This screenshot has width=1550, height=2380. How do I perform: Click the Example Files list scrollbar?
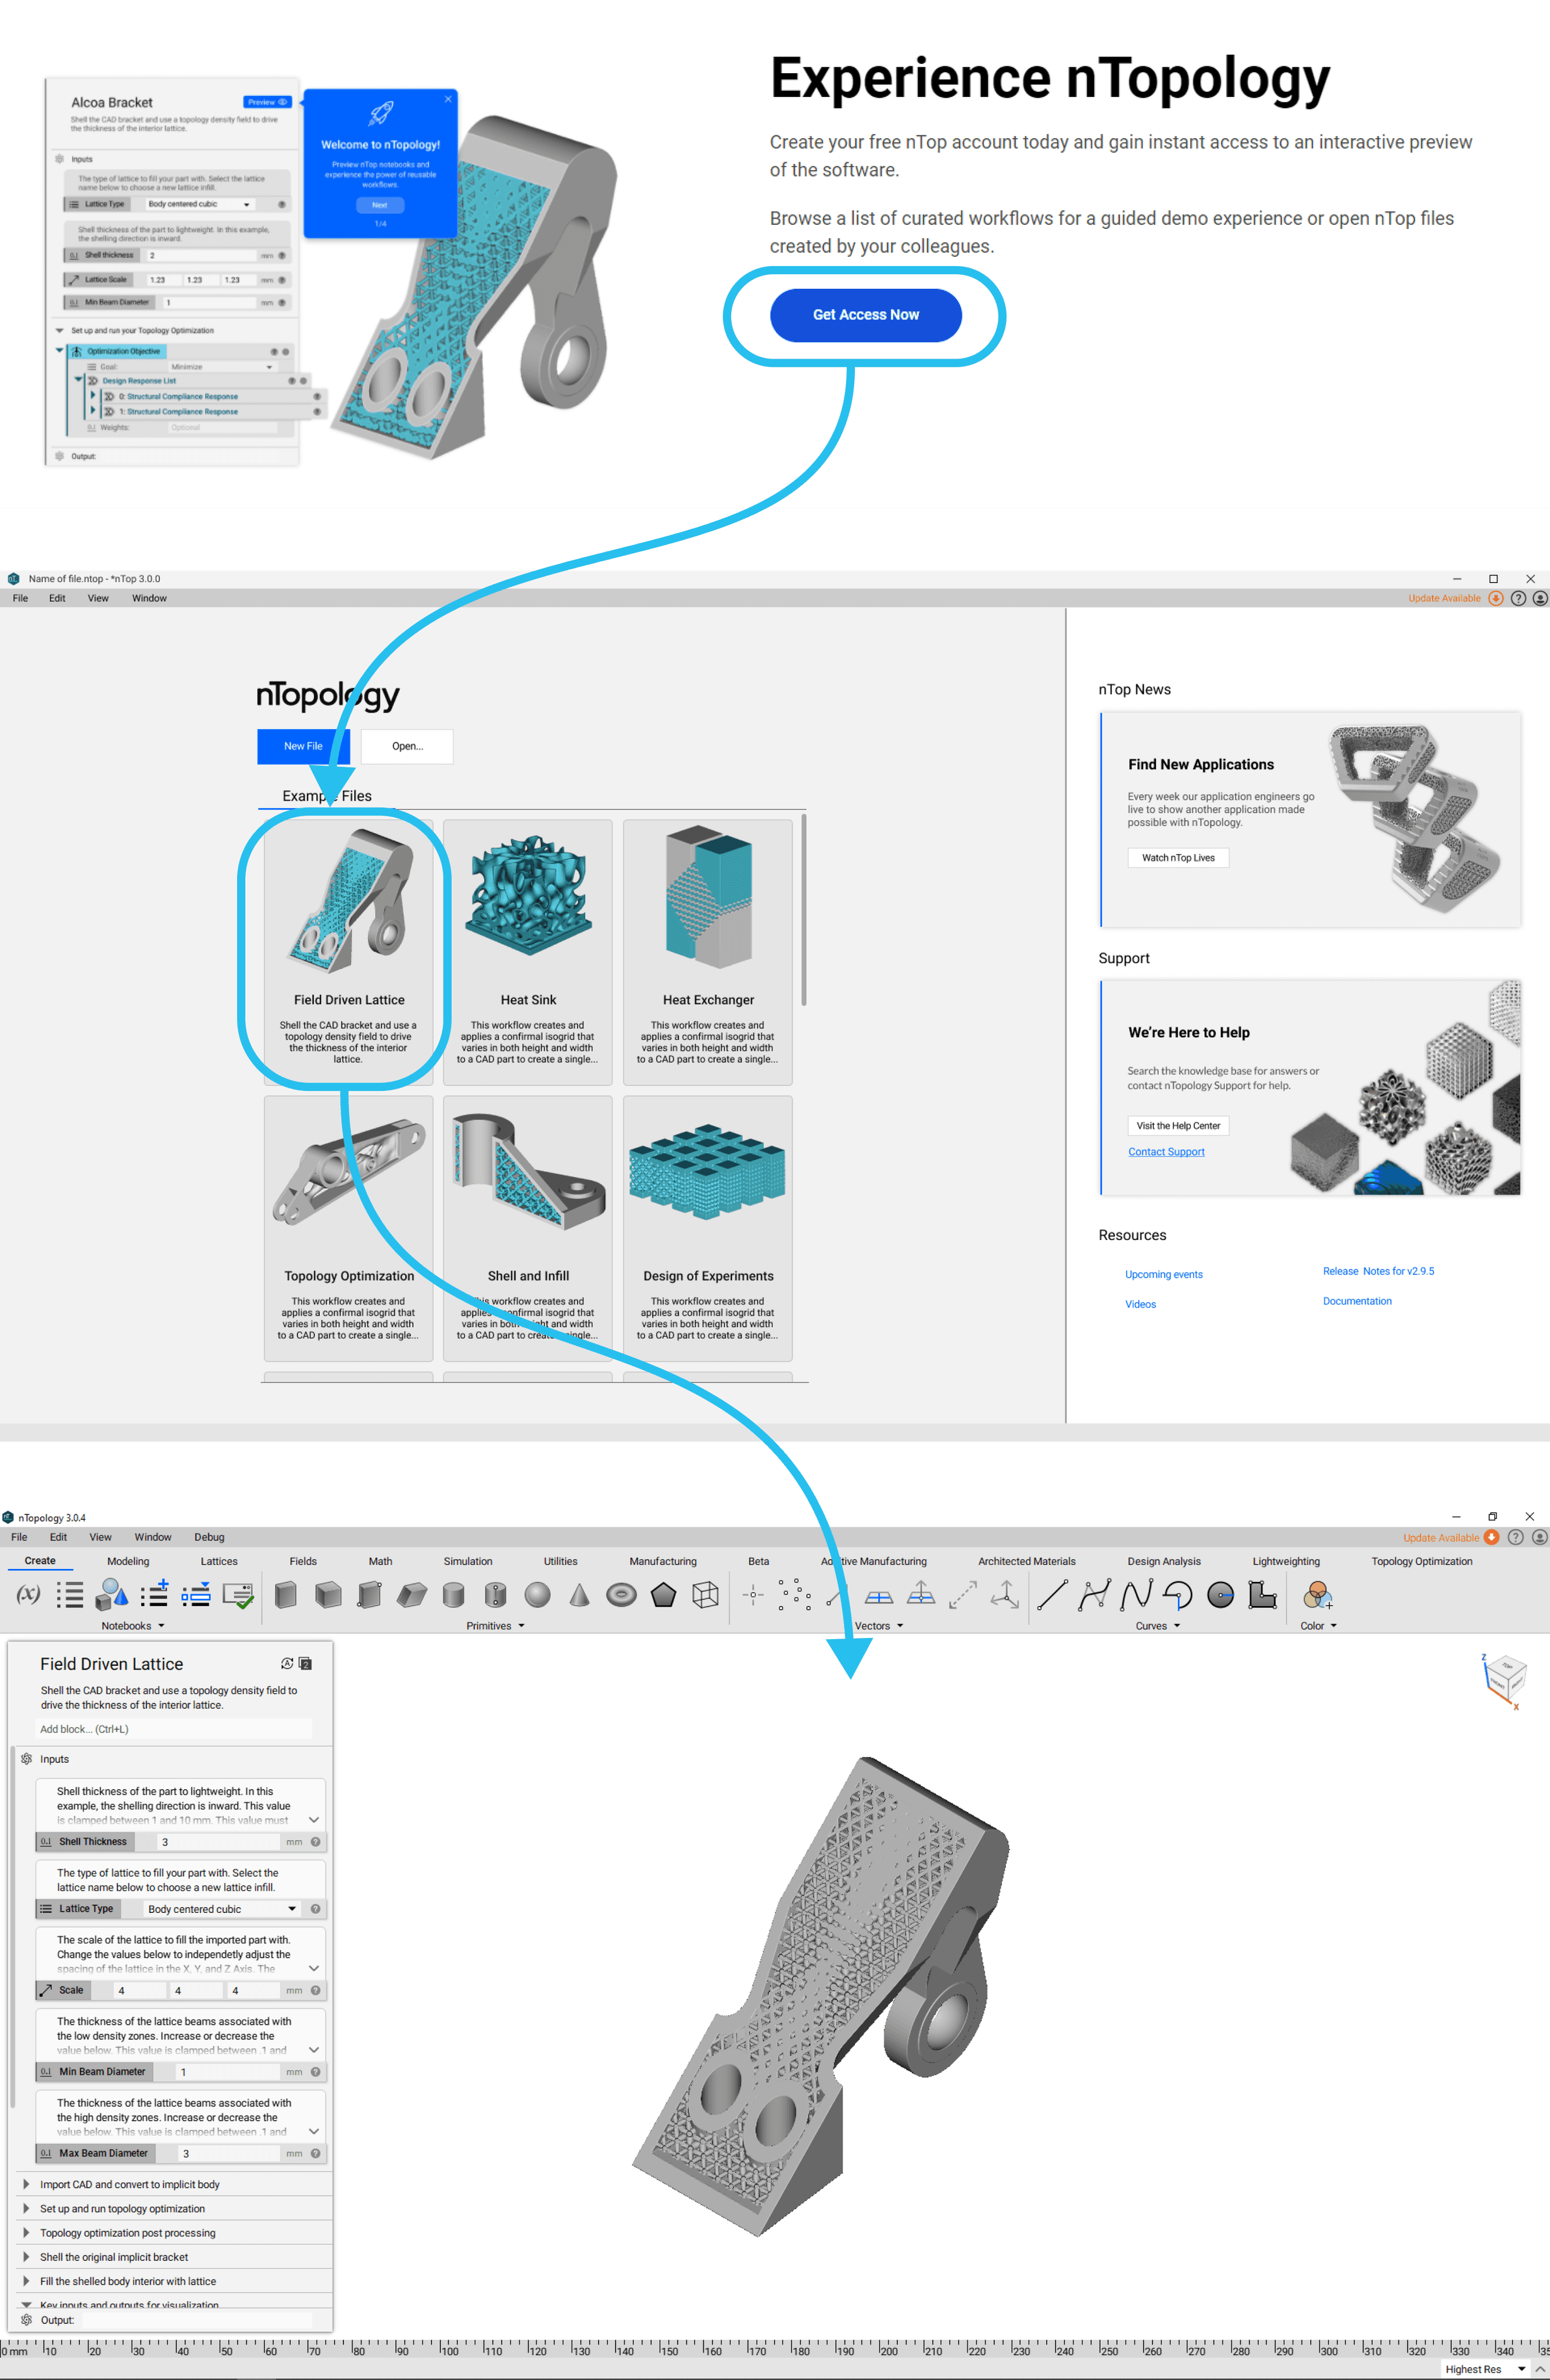coord(803,910)
